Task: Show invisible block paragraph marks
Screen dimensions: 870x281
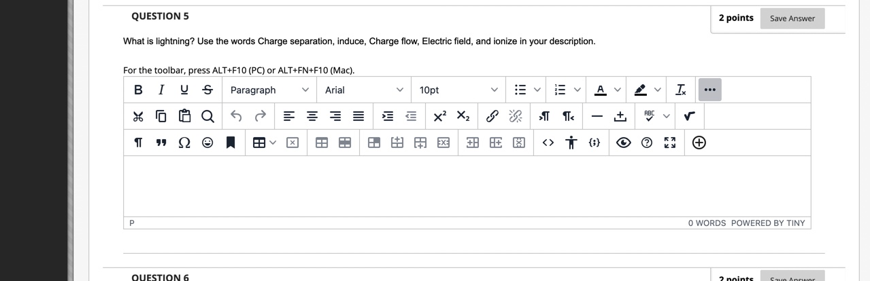Action: pos(139,143)
